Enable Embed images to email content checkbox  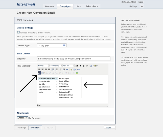click(18, 32)
